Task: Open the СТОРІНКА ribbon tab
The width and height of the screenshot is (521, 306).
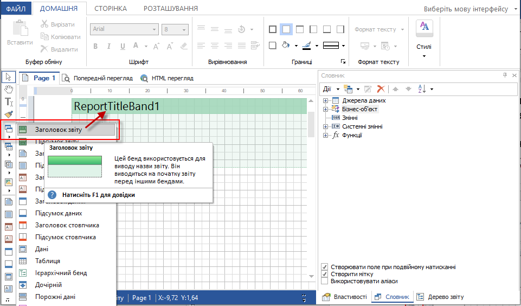Action: pos(111,9)
